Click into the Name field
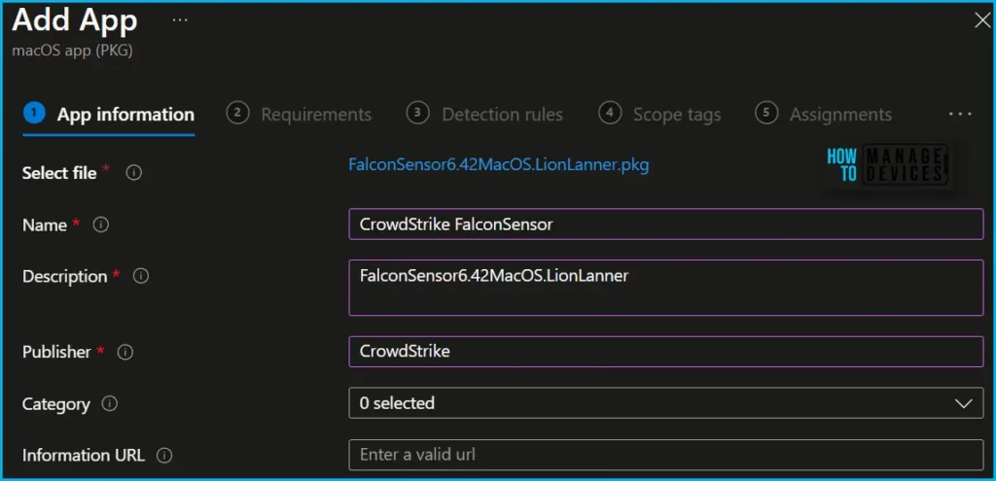This screenshot has width=996, height=481. [x=665, y=224]
